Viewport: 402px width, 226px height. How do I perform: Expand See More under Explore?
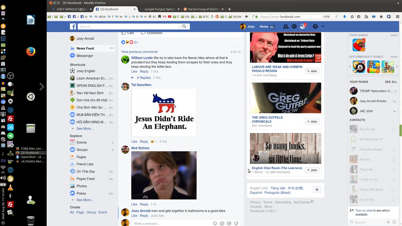pos(85,200)
